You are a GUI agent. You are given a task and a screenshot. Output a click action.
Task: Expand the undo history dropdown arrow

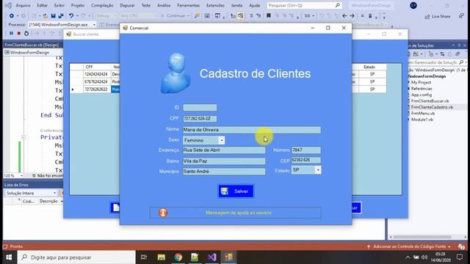77,16
